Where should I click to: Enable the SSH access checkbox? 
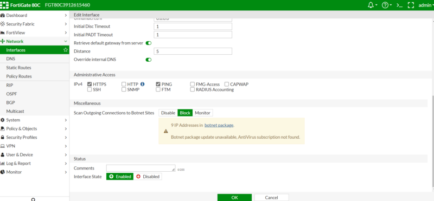tap(90, 89)
